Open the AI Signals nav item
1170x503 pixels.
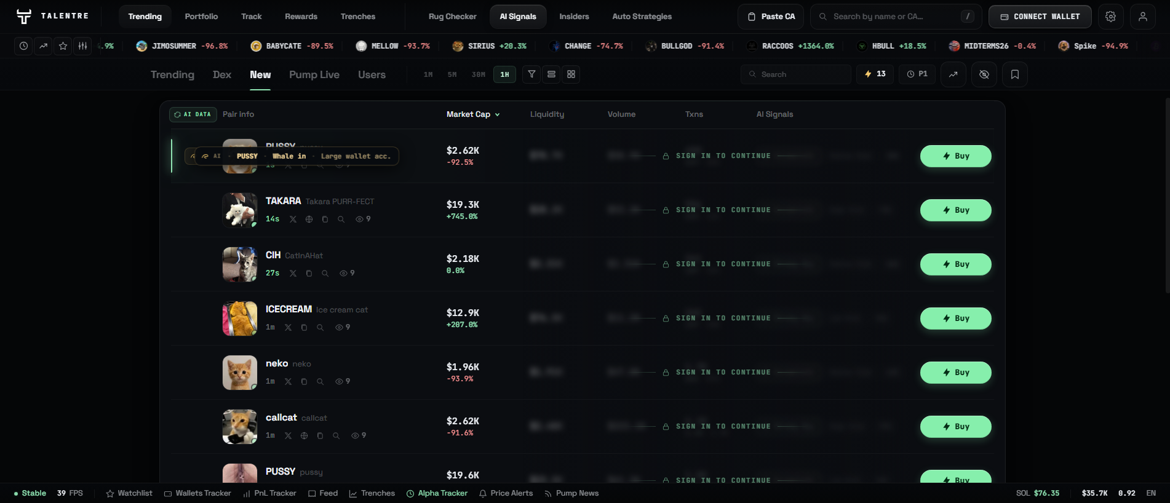pyautogui.click(x=518, y=17)
